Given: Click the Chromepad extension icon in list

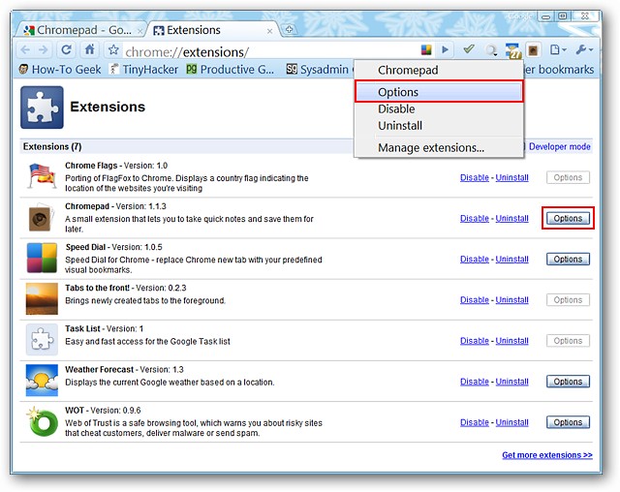Looking at the screenshot, I should coord(42,218).
